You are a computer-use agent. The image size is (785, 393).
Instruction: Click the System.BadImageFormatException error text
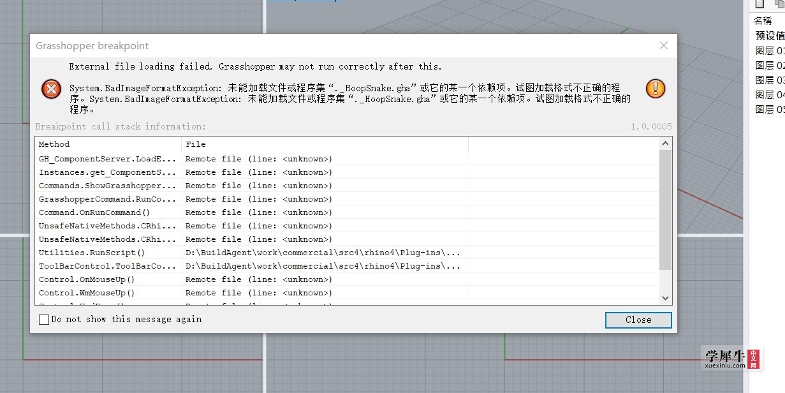[x=350, y=98]
